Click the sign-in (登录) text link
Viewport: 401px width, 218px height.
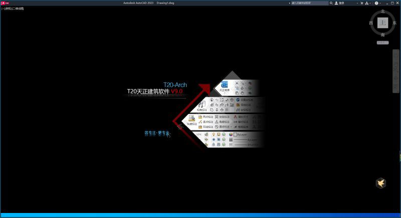(x=342, y=3)
